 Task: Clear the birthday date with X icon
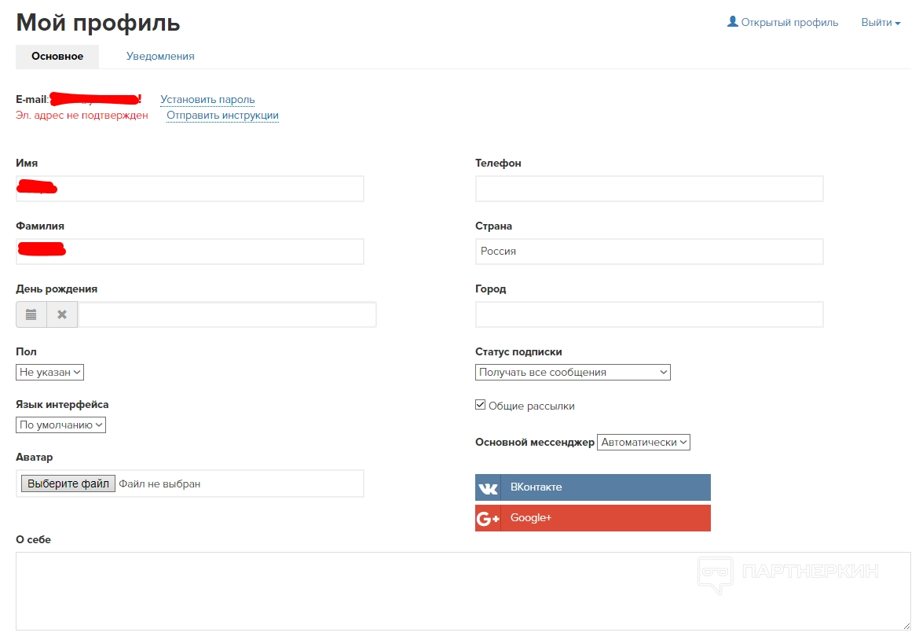(62, 314)
